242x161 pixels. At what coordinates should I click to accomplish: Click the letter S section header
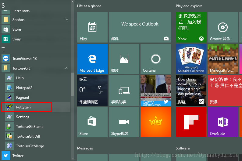[x=3, y=6]
